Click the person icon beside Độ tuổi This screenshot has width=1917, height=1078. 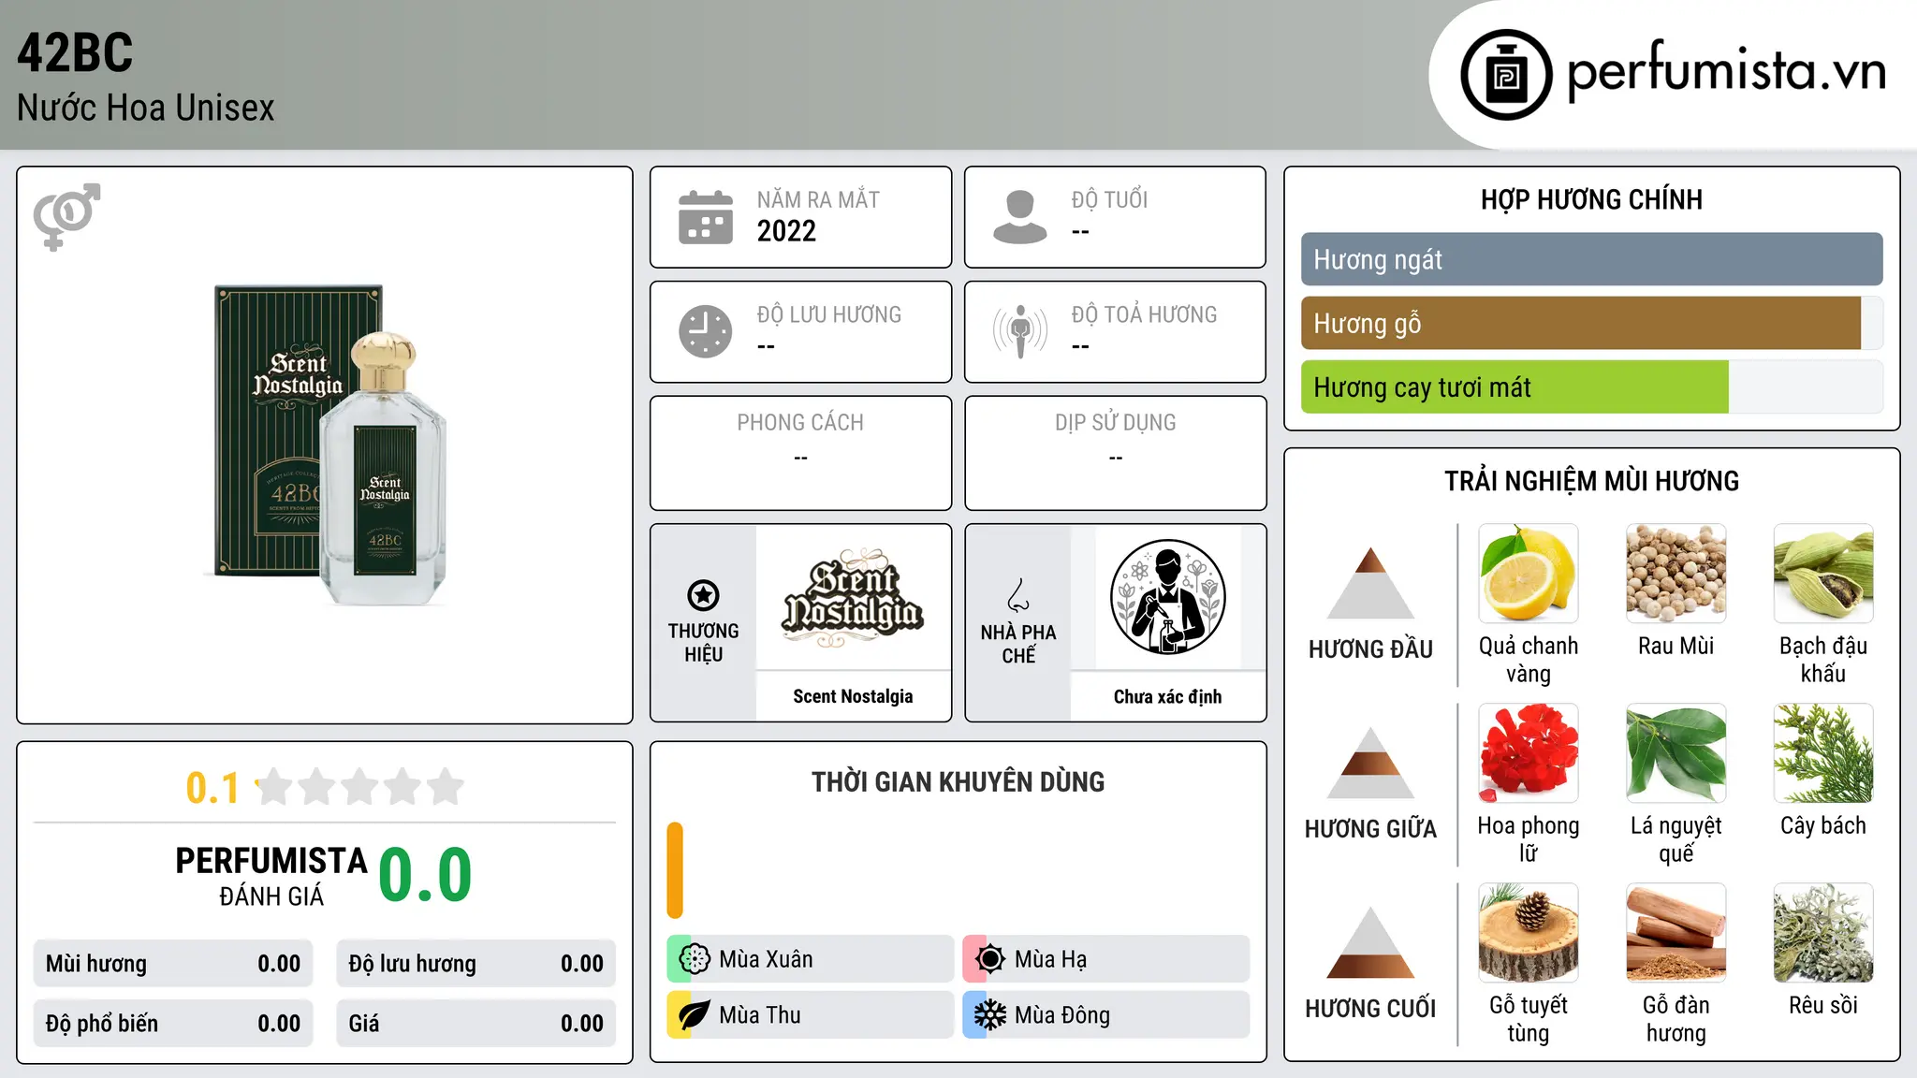(1020, 217)
